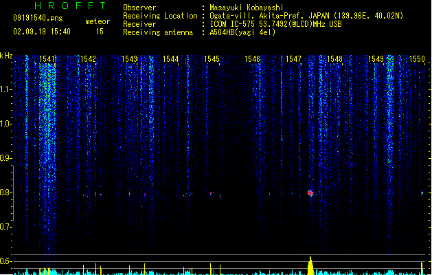The height and width of the screenshot is (275, 432).
Task: Select the A504HB(yagi 4el) antenna text
Action: [242, 32]
